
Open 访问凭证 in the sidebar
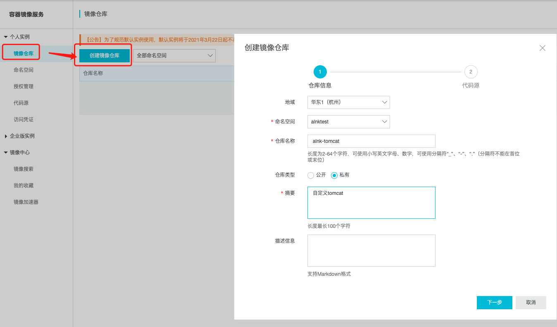coord(24,119)
